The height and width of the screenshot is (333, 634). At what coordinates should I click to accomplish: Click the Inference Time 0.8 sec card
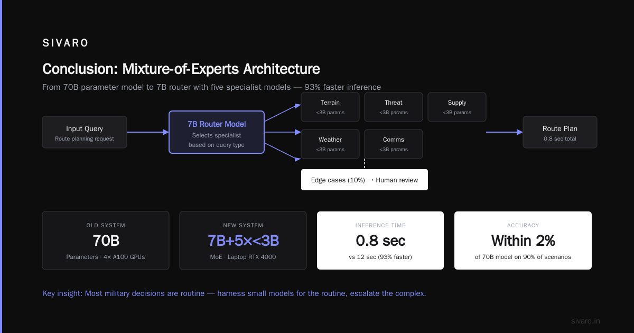[380, 240]
